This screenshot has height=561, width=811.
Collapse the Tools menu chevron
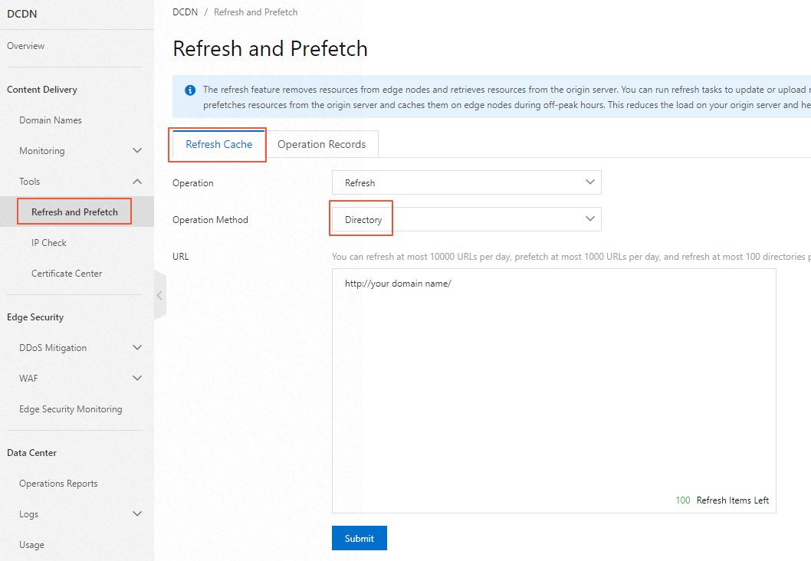(x=137, y=182)
